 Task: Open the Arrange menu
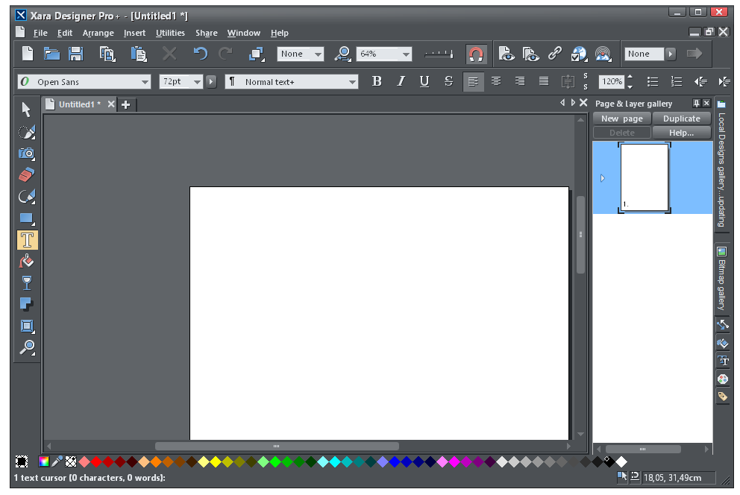98,33
